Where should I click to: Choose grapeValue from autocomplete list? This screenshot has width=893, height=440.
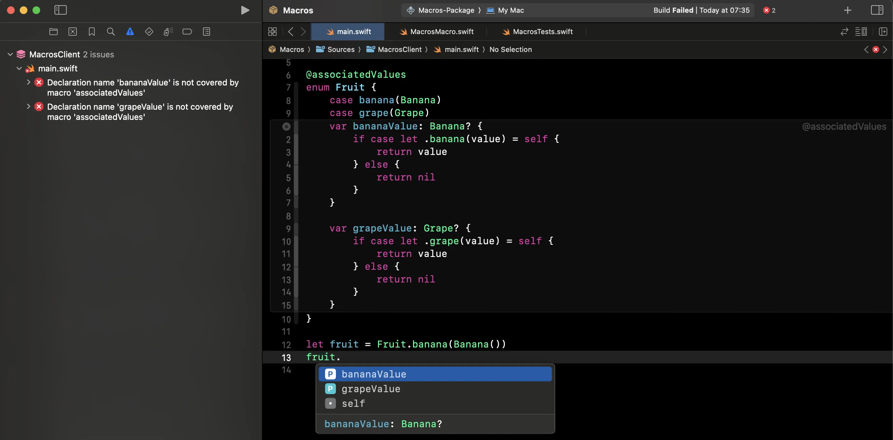[x=371, y=389]
